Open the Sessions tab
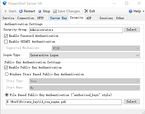This screenshot has width=145, height=114. tap(106, 18)
